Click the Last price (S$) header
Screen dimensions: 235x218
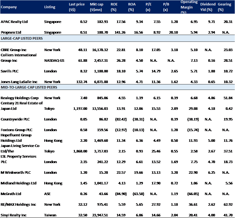click(x=77, y=7)
